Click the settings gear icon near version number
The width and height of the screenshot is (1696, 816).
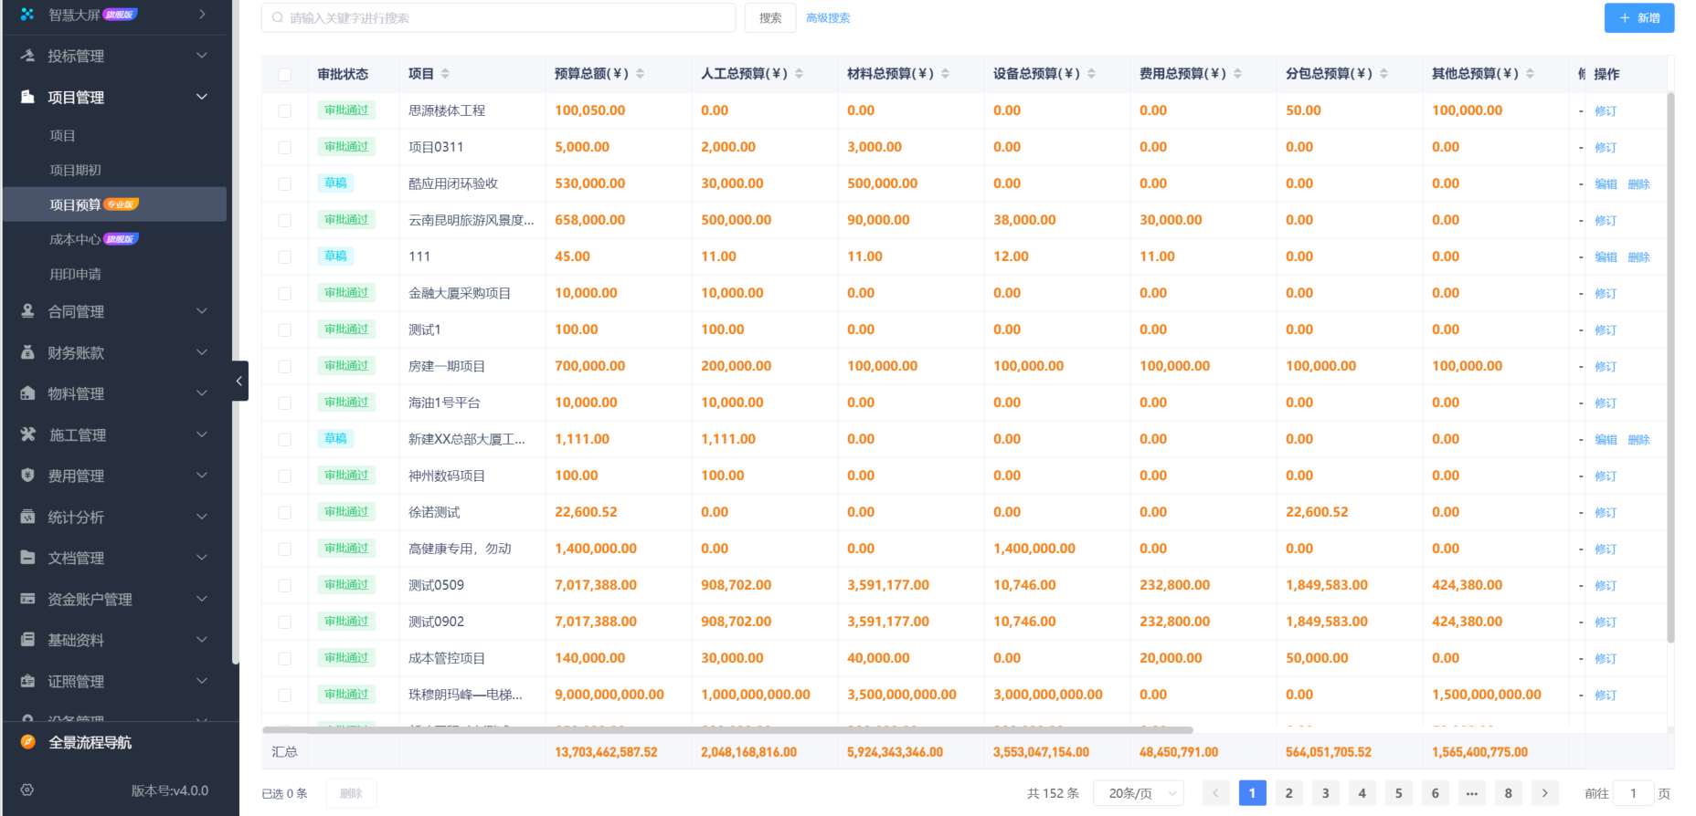pos(27,790)
